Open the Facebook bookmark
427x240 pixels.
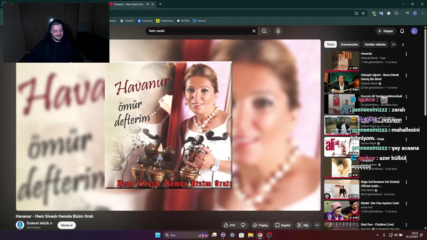click(145, 21)
